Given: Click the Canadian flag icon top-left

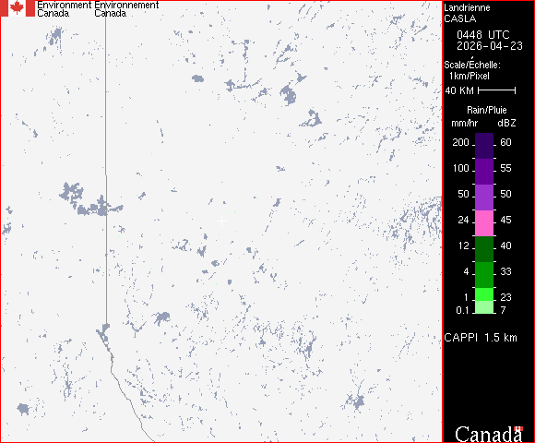Looking at the screenshot, I should (x=17, y=8).
